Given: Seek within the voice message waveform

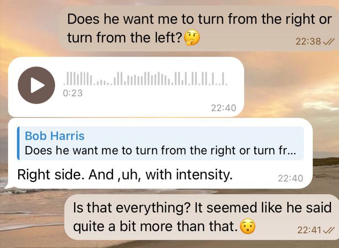Looking at the screenshot, I should click(x=145, y=79).
